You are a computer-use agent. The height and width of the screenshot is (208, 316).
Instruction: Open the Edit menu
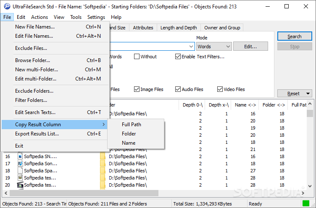point(21,17)
